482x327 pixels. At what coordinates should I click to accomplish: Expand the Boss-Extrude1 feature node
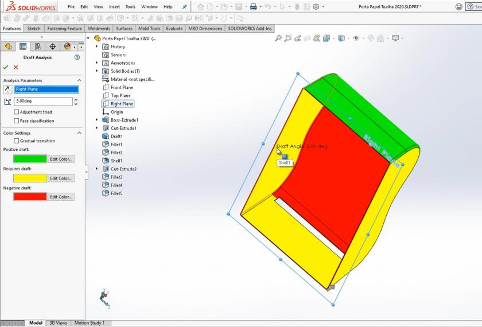point(97,120)
